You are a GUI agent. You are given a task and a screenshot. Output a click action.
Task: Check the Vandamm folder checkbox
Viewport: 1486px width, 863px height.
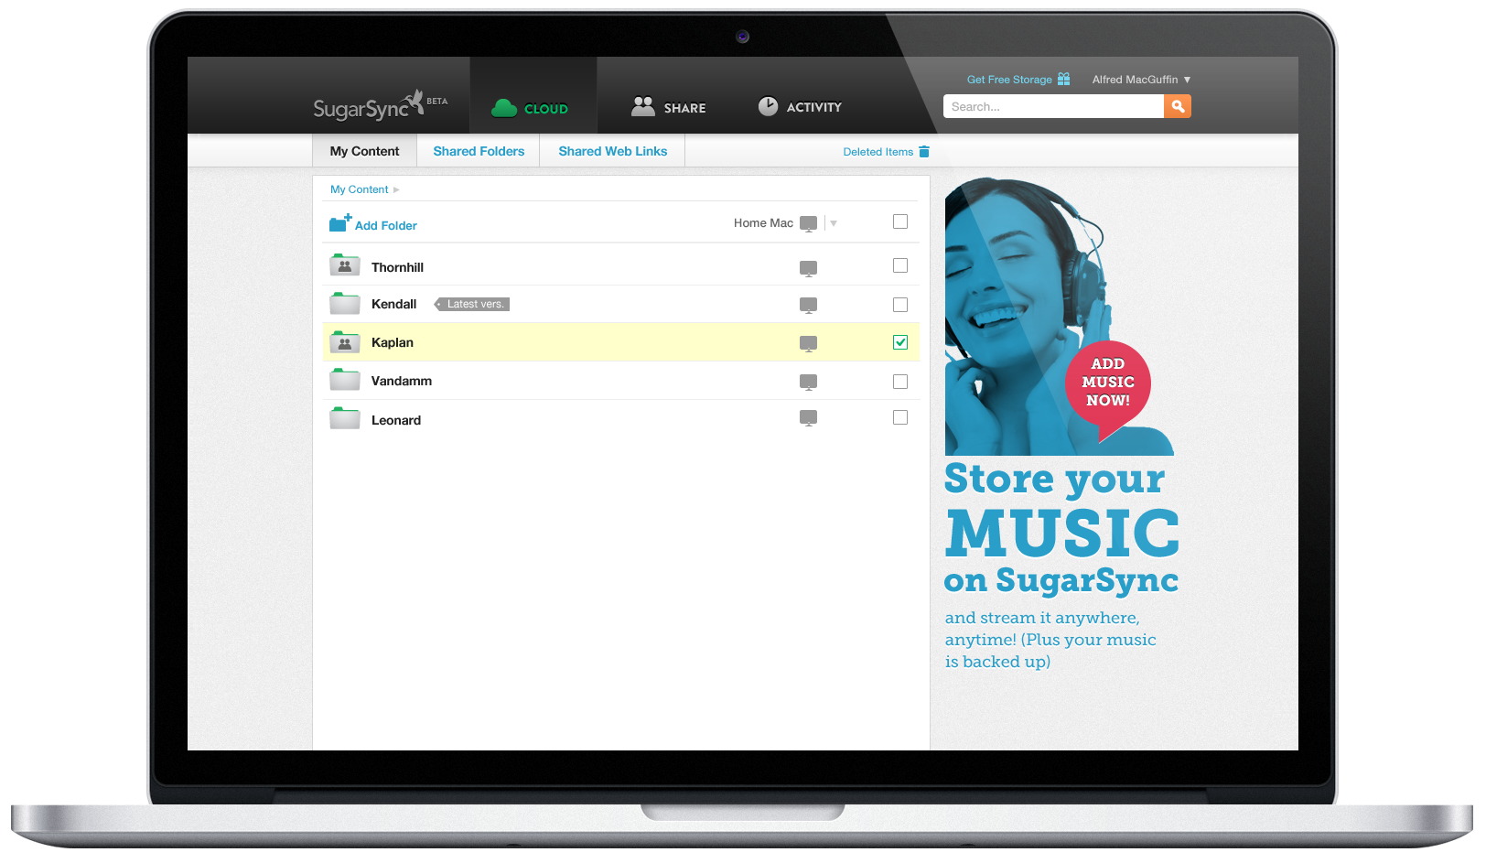(x=900, y=382)
